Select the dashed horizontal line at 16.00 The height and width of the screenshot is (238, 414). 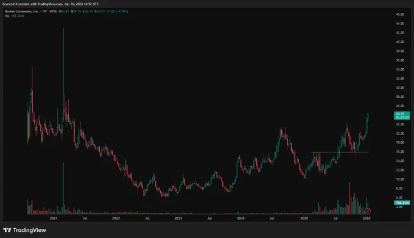[340, 152]
